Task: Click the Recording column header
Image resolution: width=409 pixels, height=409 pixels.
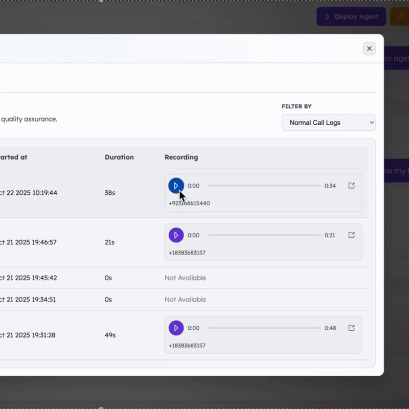Action: coord(181,157)
